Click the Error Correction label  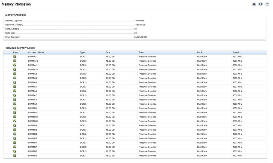[x=13, y=37]
